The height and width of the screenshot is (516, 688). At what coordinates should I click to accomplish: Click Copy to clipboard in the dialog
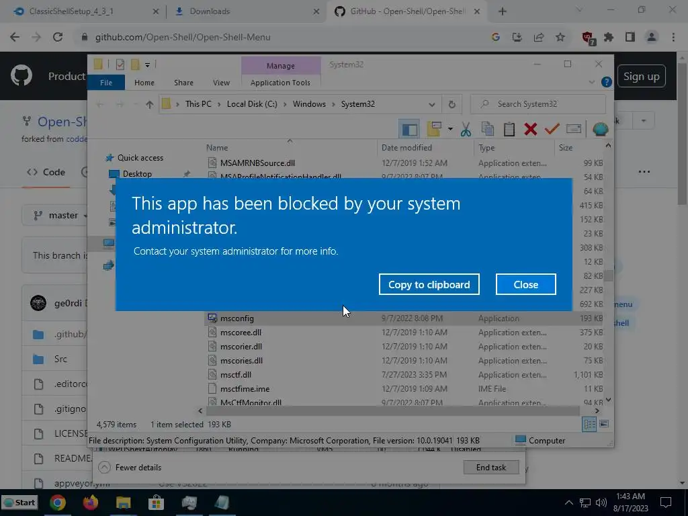point(429,284)
